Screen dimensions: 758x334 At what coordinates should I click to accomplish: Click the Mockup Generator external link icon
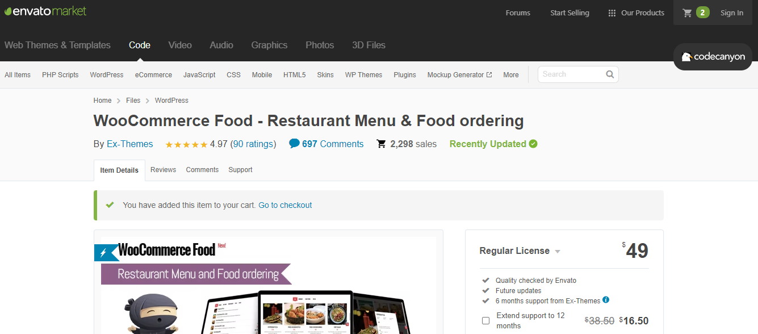coord(489,74)
